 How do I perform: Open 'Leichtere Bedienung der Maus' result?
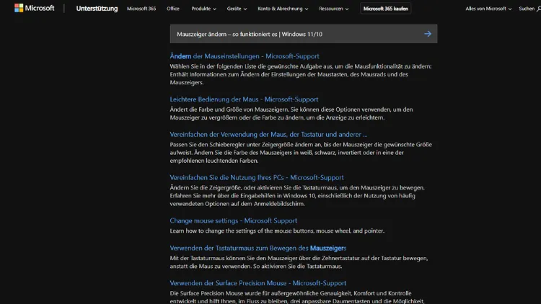[x=244, y=99]
